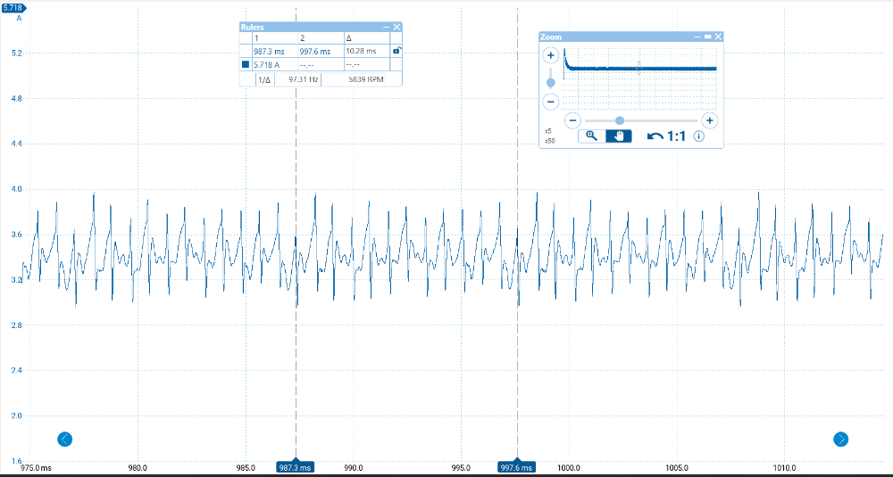Open the zoom info icon
This screenshot has height=477, width=893.
[x=699, y=136]
